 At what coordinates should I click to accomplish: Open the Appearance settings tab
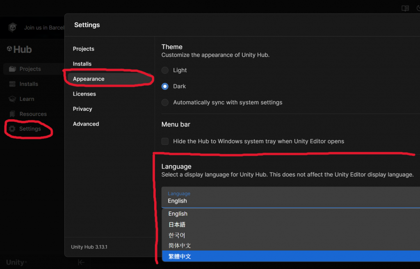coord(110,79)
